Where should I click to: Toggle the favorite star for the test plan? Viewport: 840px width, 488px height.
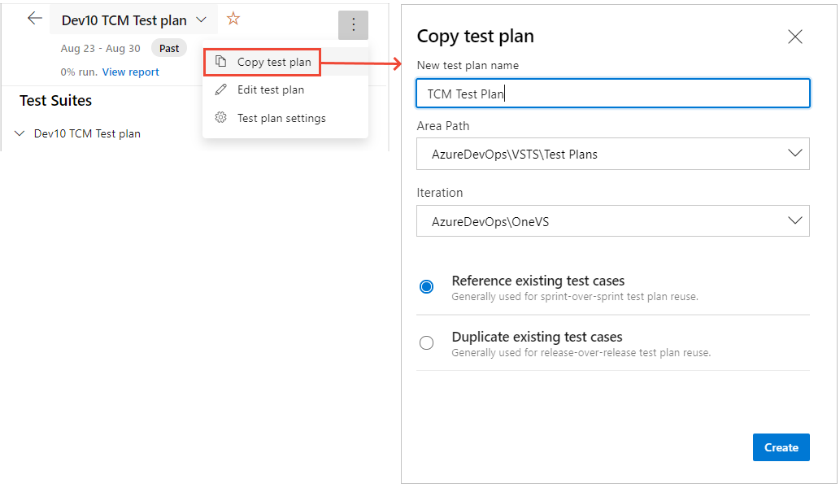coord(233,18)
